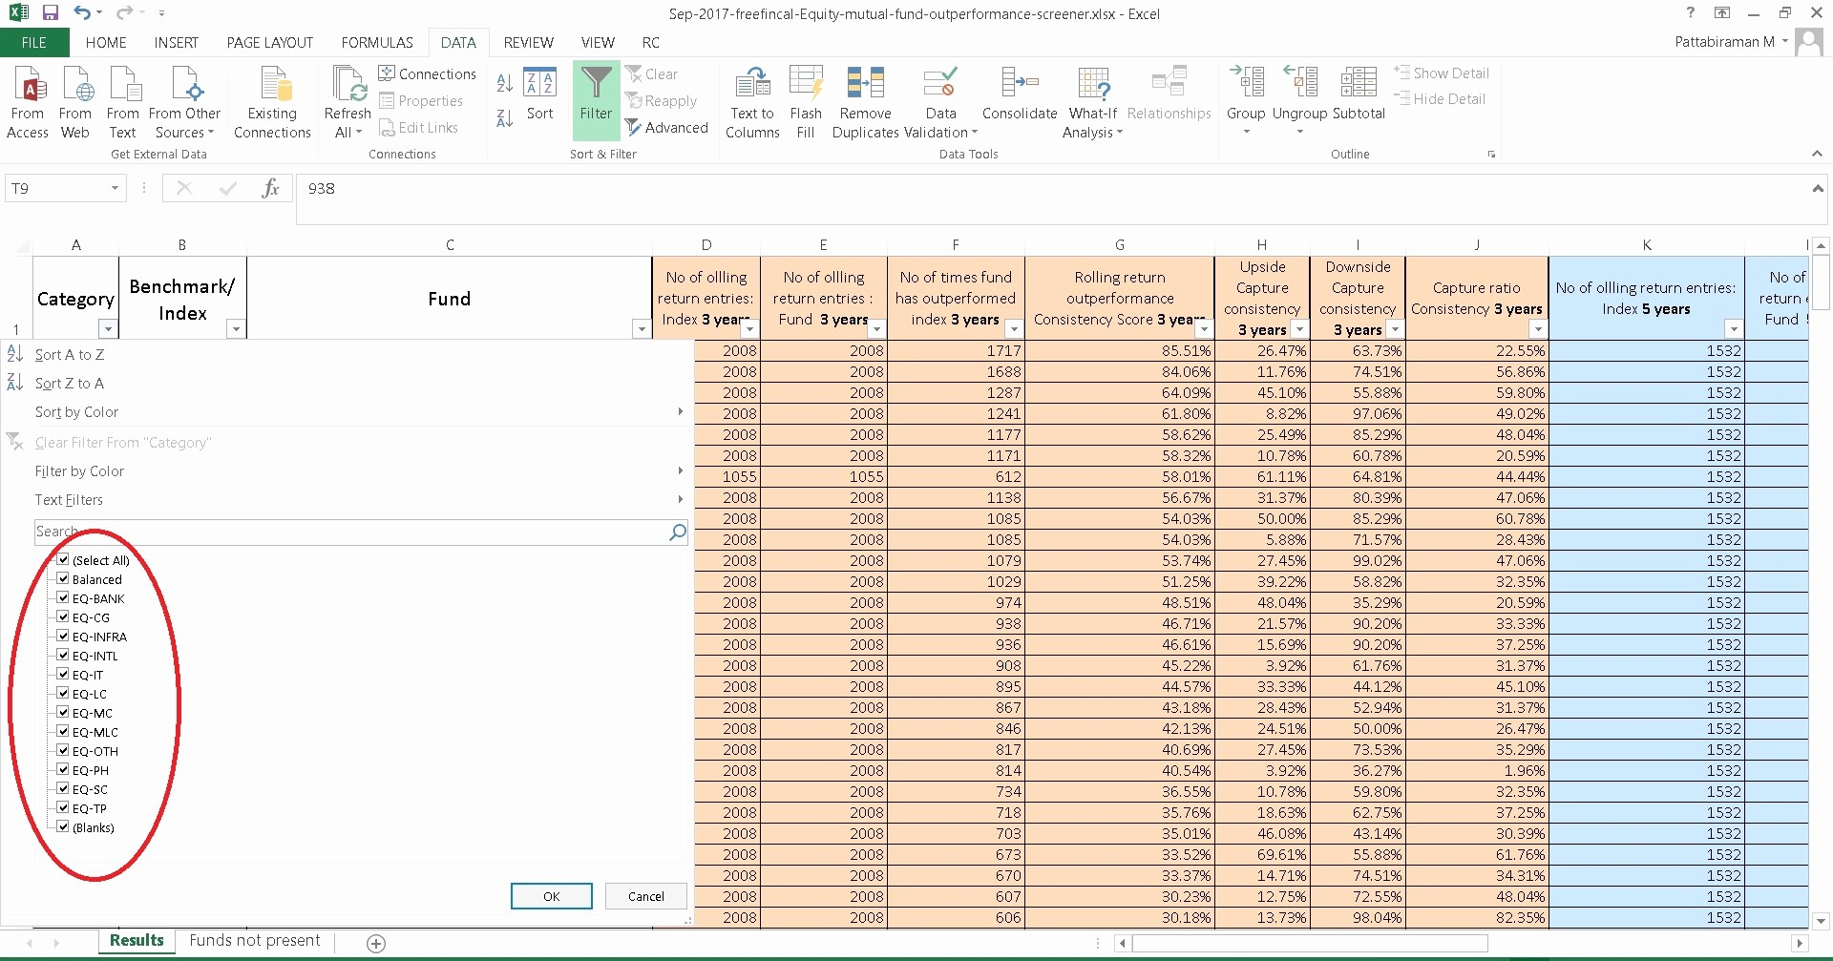This screenshot has width=1833, height=961.
Task: Click the filter Search box
Action: pos(351,532)
